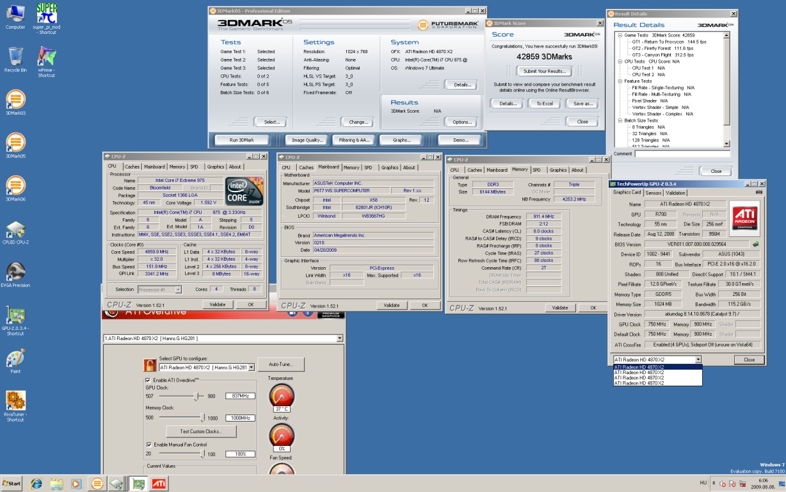The image size is (786, 492).
Task: Click the Image Quality button
Action: coord(307,140)
